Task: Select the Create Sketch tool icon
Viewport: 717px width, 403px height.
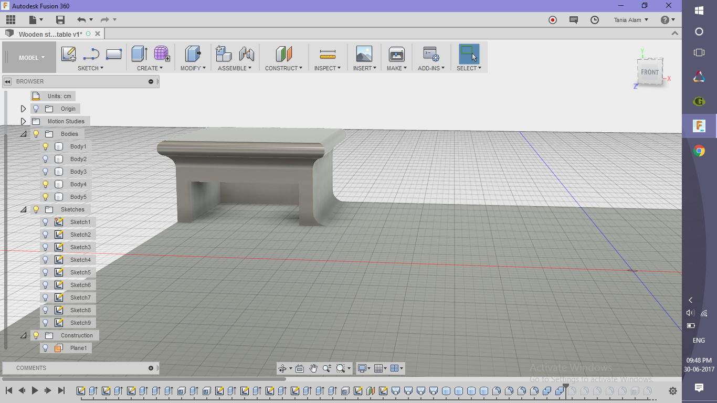Action: point(69,54)
